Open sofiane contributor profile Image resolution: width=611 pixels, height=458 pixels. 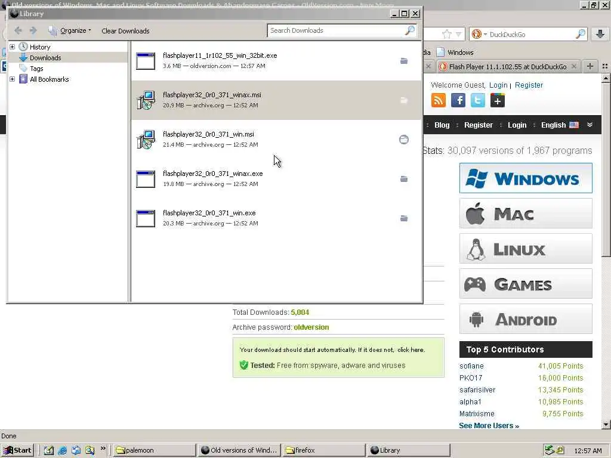click(471, 366)
